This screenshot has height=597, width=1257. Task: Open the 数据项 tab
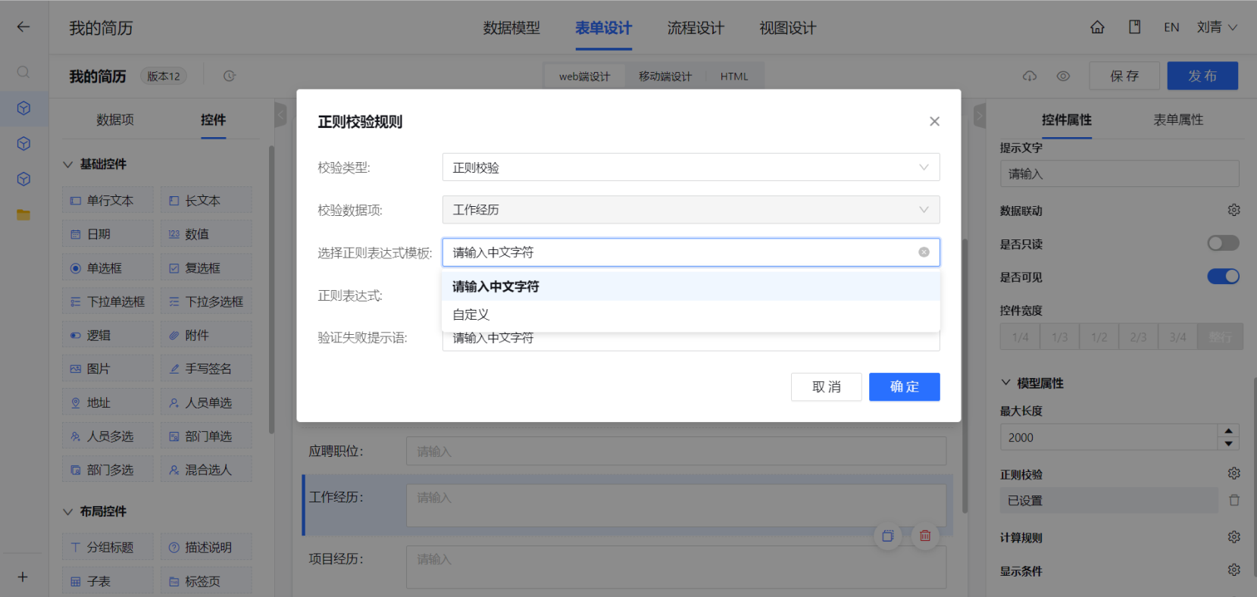(x=115, y=120)
